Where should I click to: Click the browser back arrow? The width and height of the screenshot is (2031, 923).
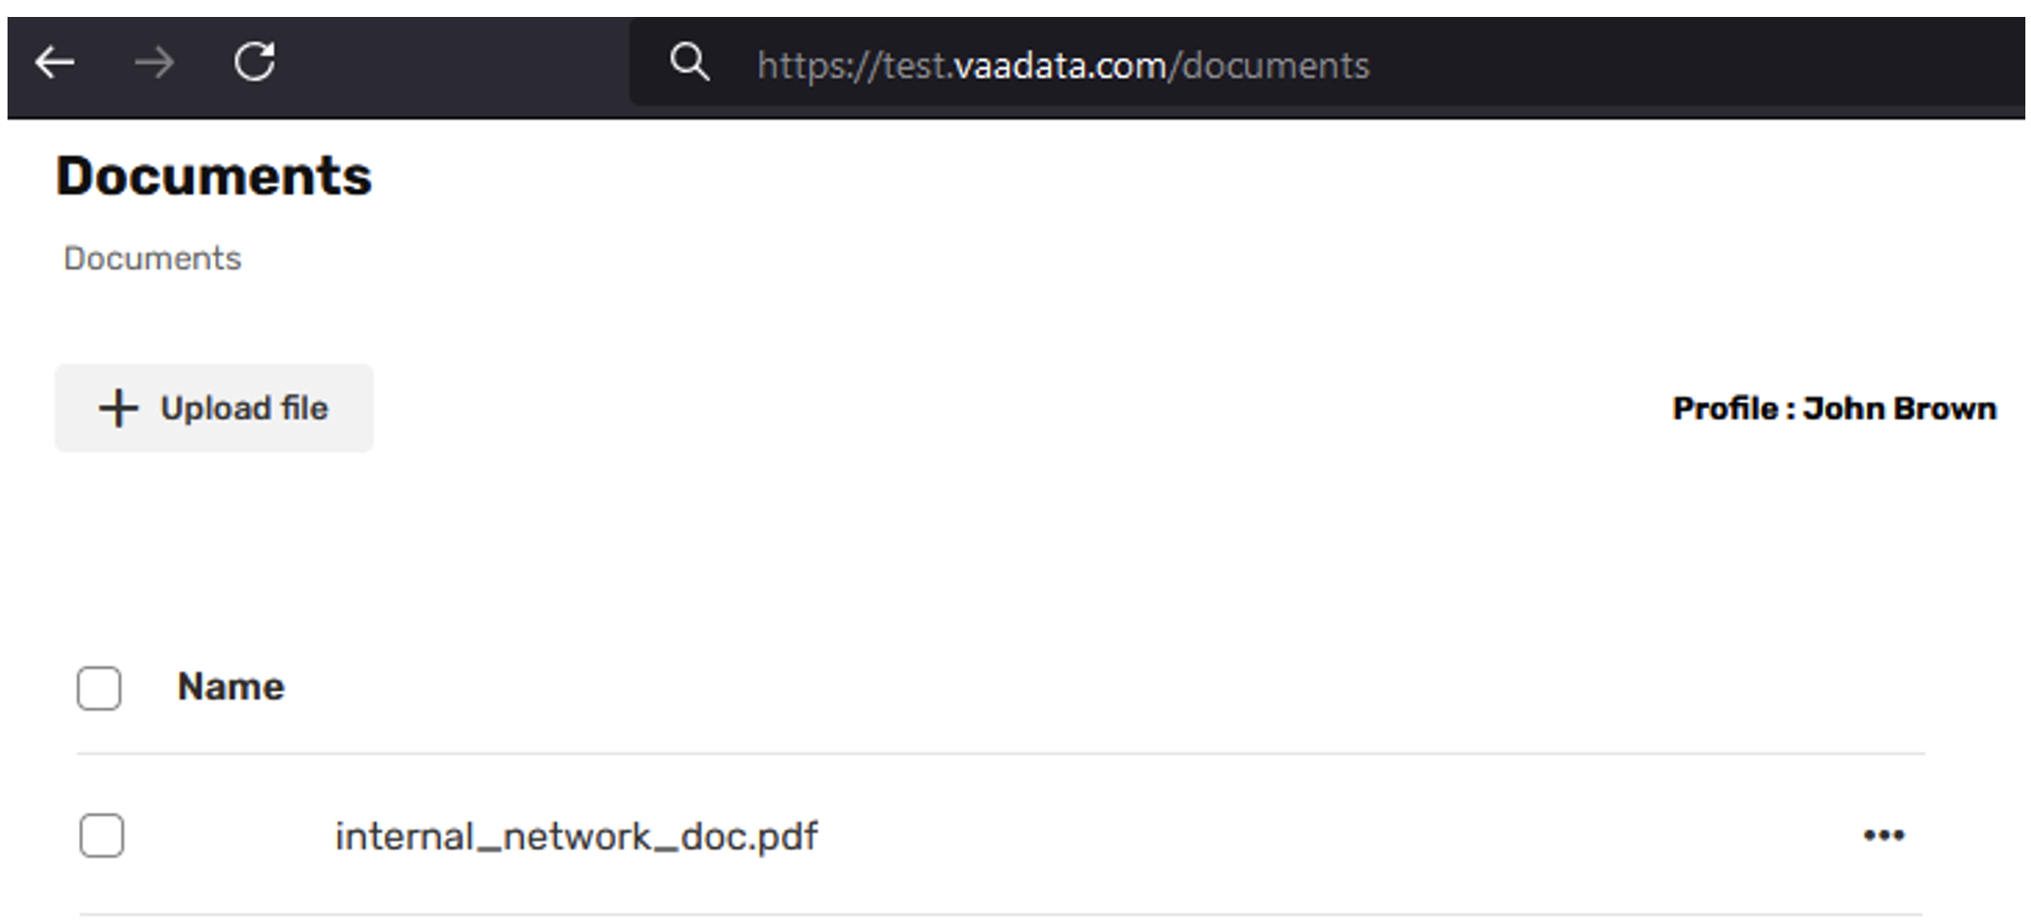(55, 64)
